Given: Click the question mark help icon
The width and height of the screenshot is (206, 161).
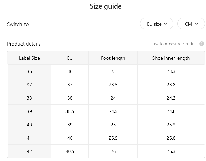Looking at the screenshot, I should tap(202, 44).
